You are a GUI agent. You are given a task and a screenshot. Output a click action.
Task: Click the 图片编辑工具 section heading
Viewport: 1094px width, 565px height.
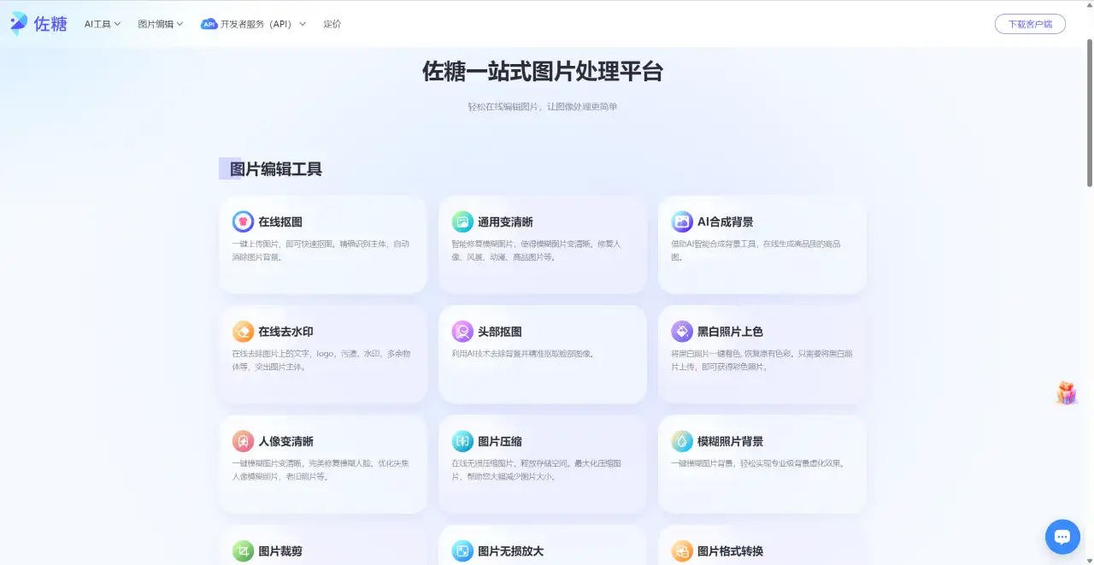pyautogui.click(x=276, y=169)
